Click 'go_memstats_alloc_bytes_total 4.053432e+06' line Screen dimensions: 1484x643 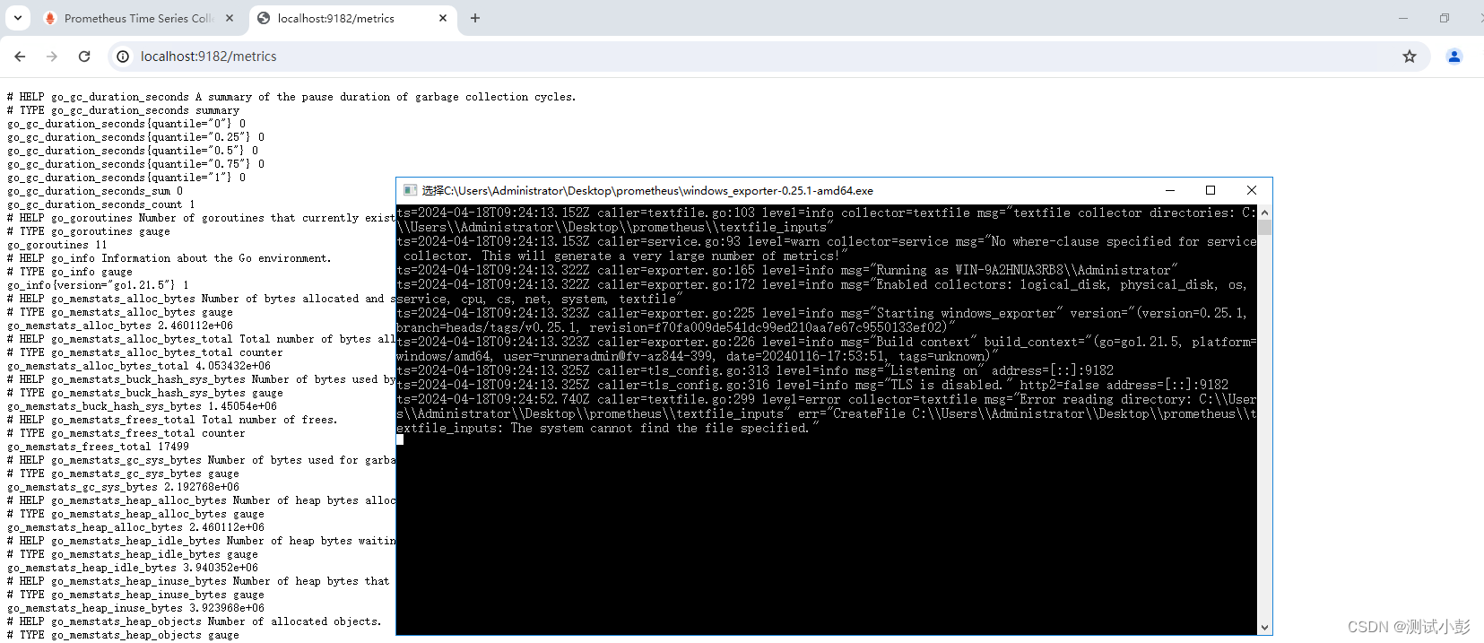click(139, 366)
